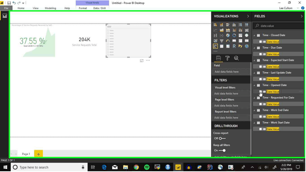Screen dimensions: 306x172
Task: Check Date.Value under Time - Requested For Date
Action: [260, 104]
